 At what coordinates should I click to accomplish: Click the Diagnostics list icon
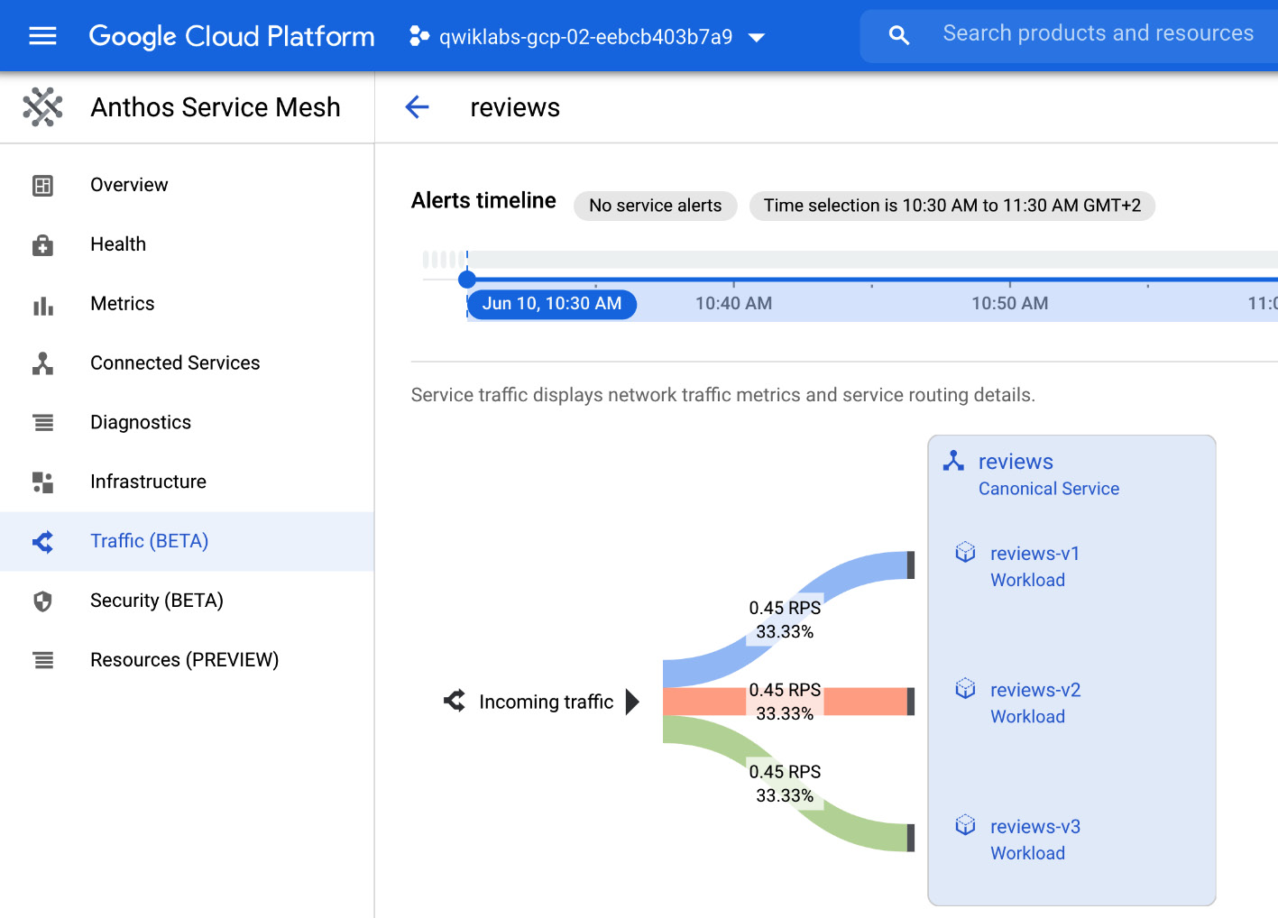point(42,422)
